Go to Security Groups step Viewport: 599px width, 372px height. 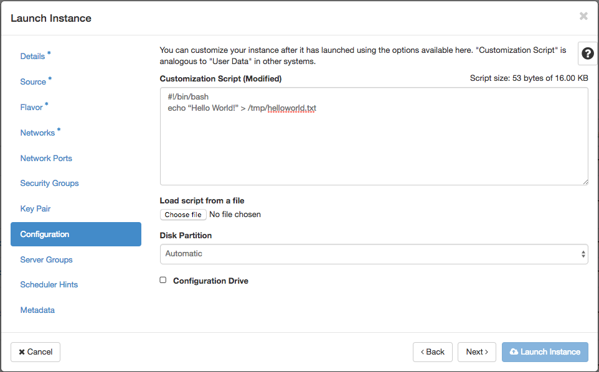click(49, 184)
